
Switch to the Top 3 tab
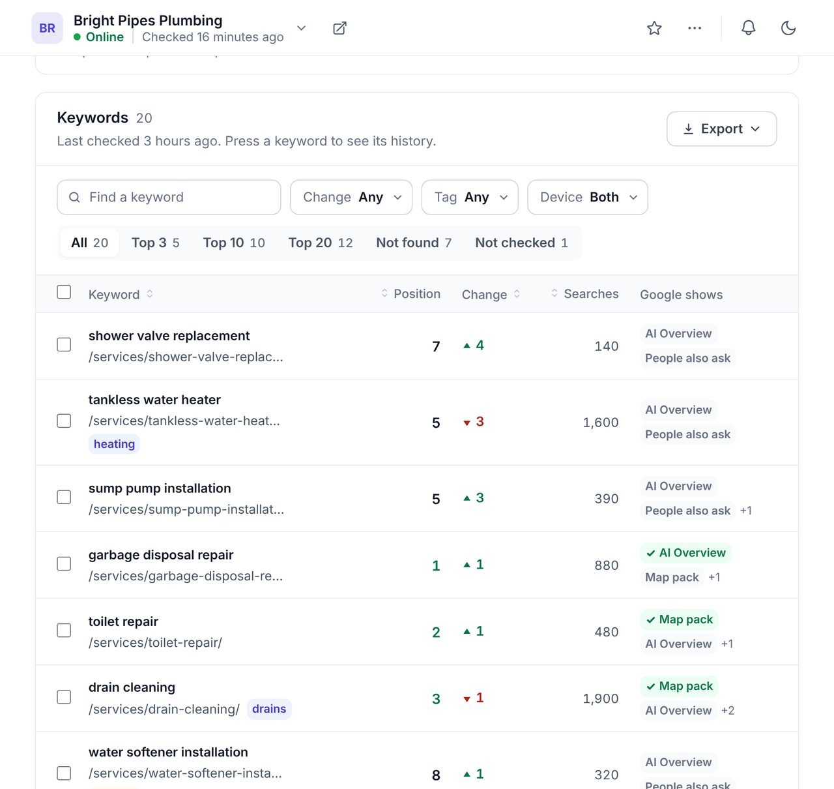tap(155, 243)
